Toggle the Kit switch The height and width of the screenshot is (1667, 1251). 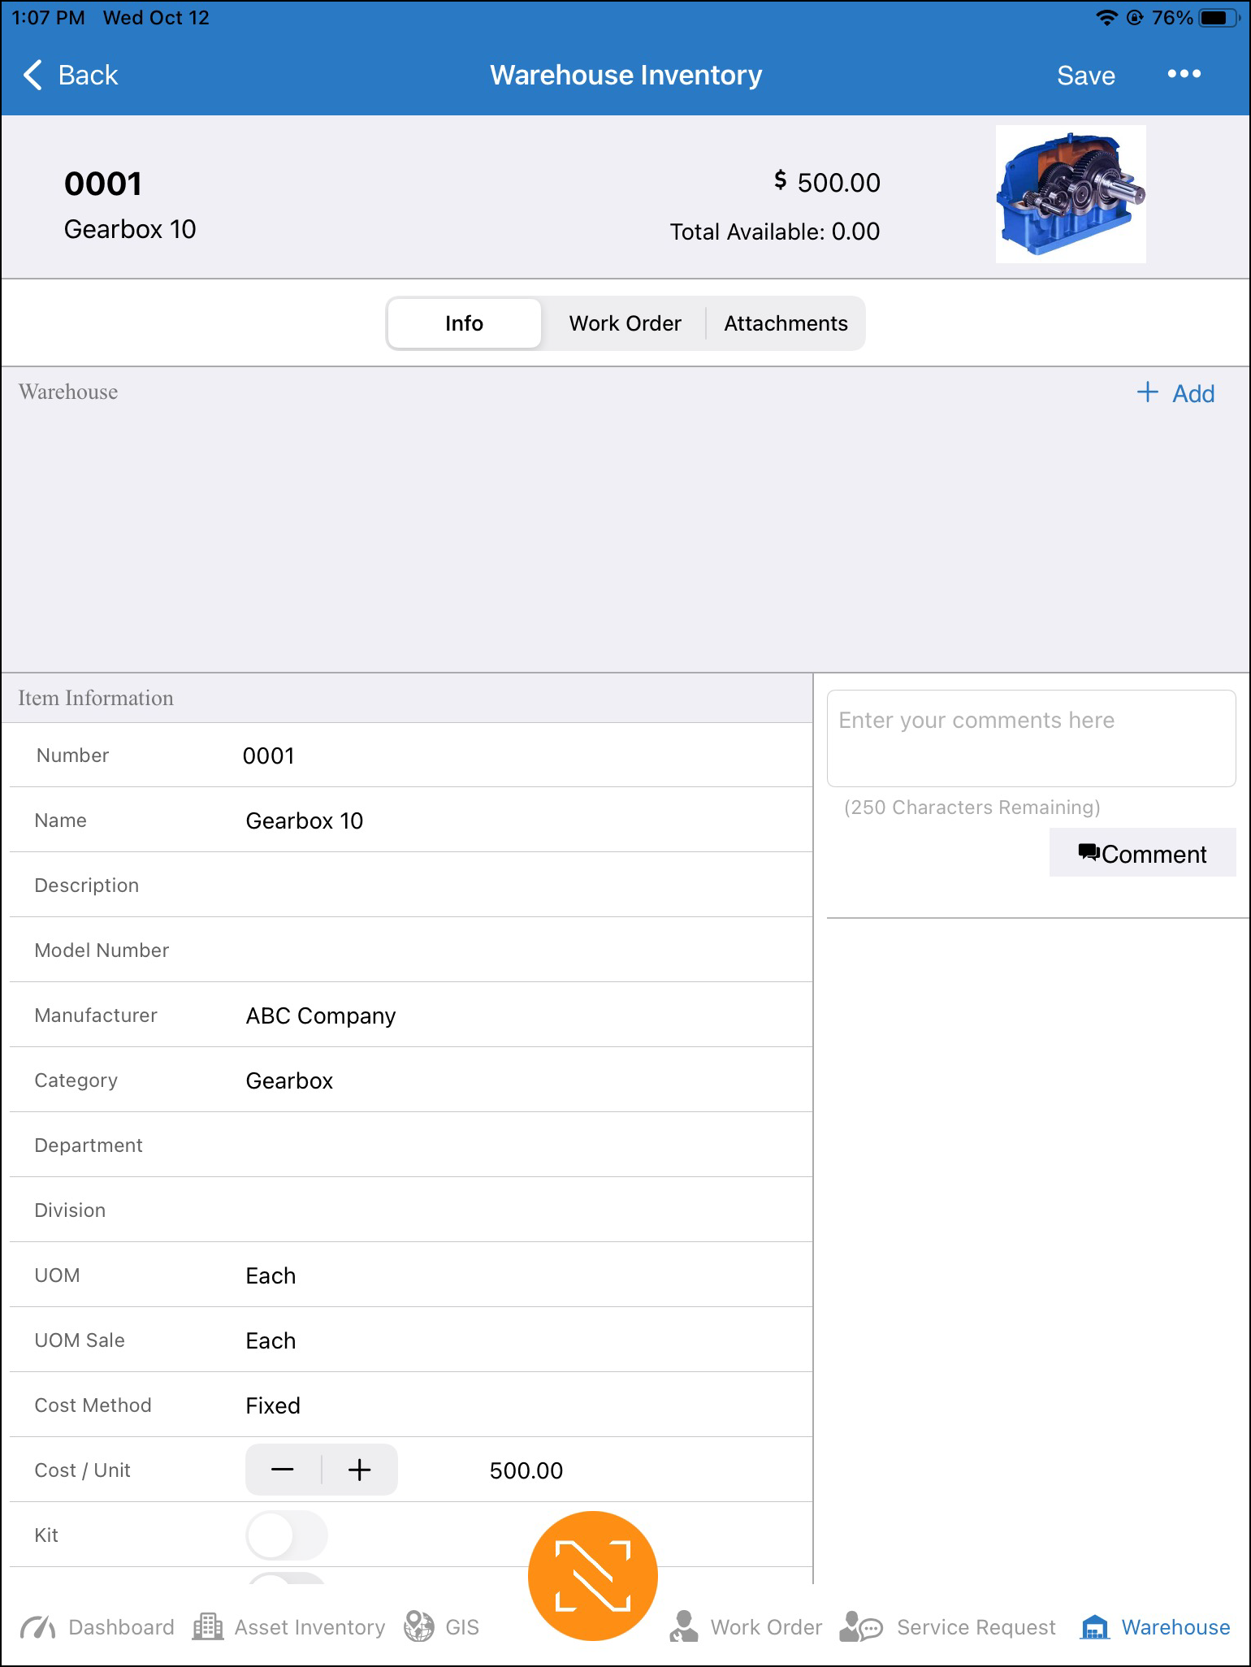tap(286, 1535)
